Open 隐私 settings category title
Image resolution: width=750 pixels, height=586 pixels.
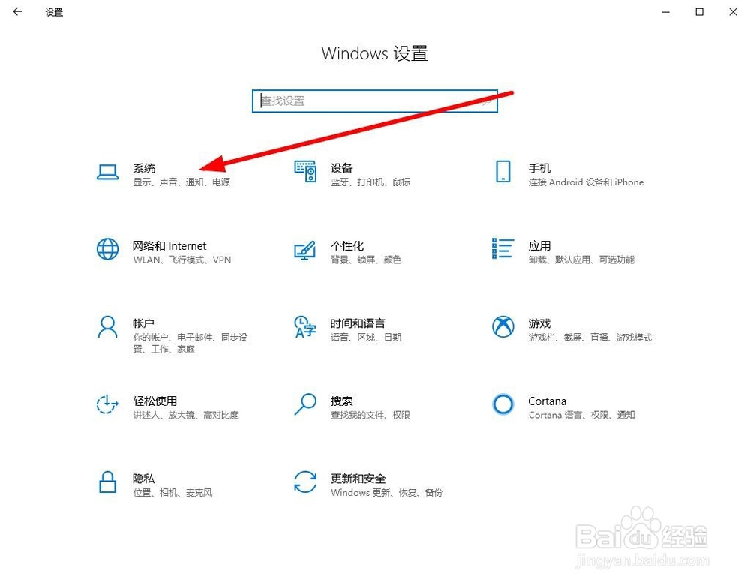(143, 479)
